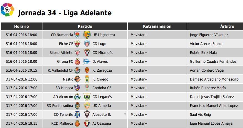Open referee Jorge Figueroa Vázquez name
Image resolution: width=243 pixels, height=128 pixels.
coord(209,35)
